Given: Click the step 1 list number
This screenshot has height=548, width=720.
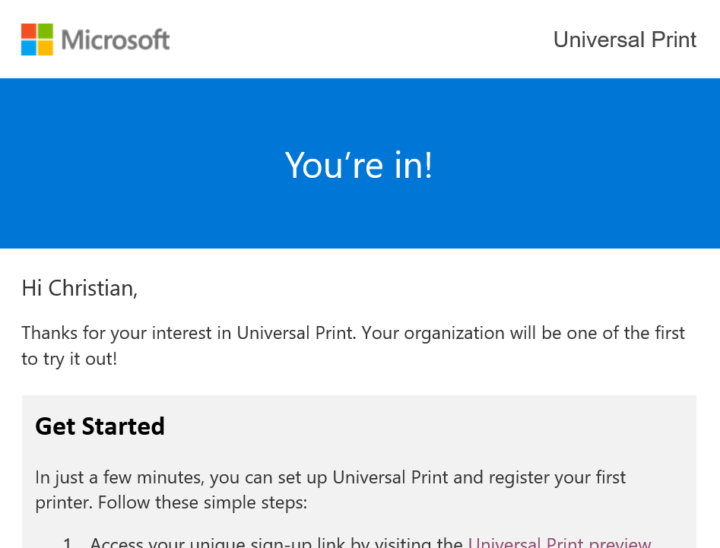Looking at the screenshot, I should [67, 543].
